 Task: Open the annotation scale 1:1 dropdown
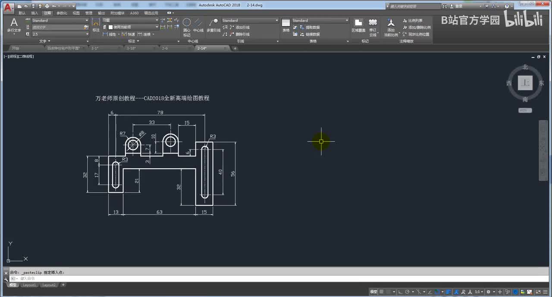pos(478,291)
